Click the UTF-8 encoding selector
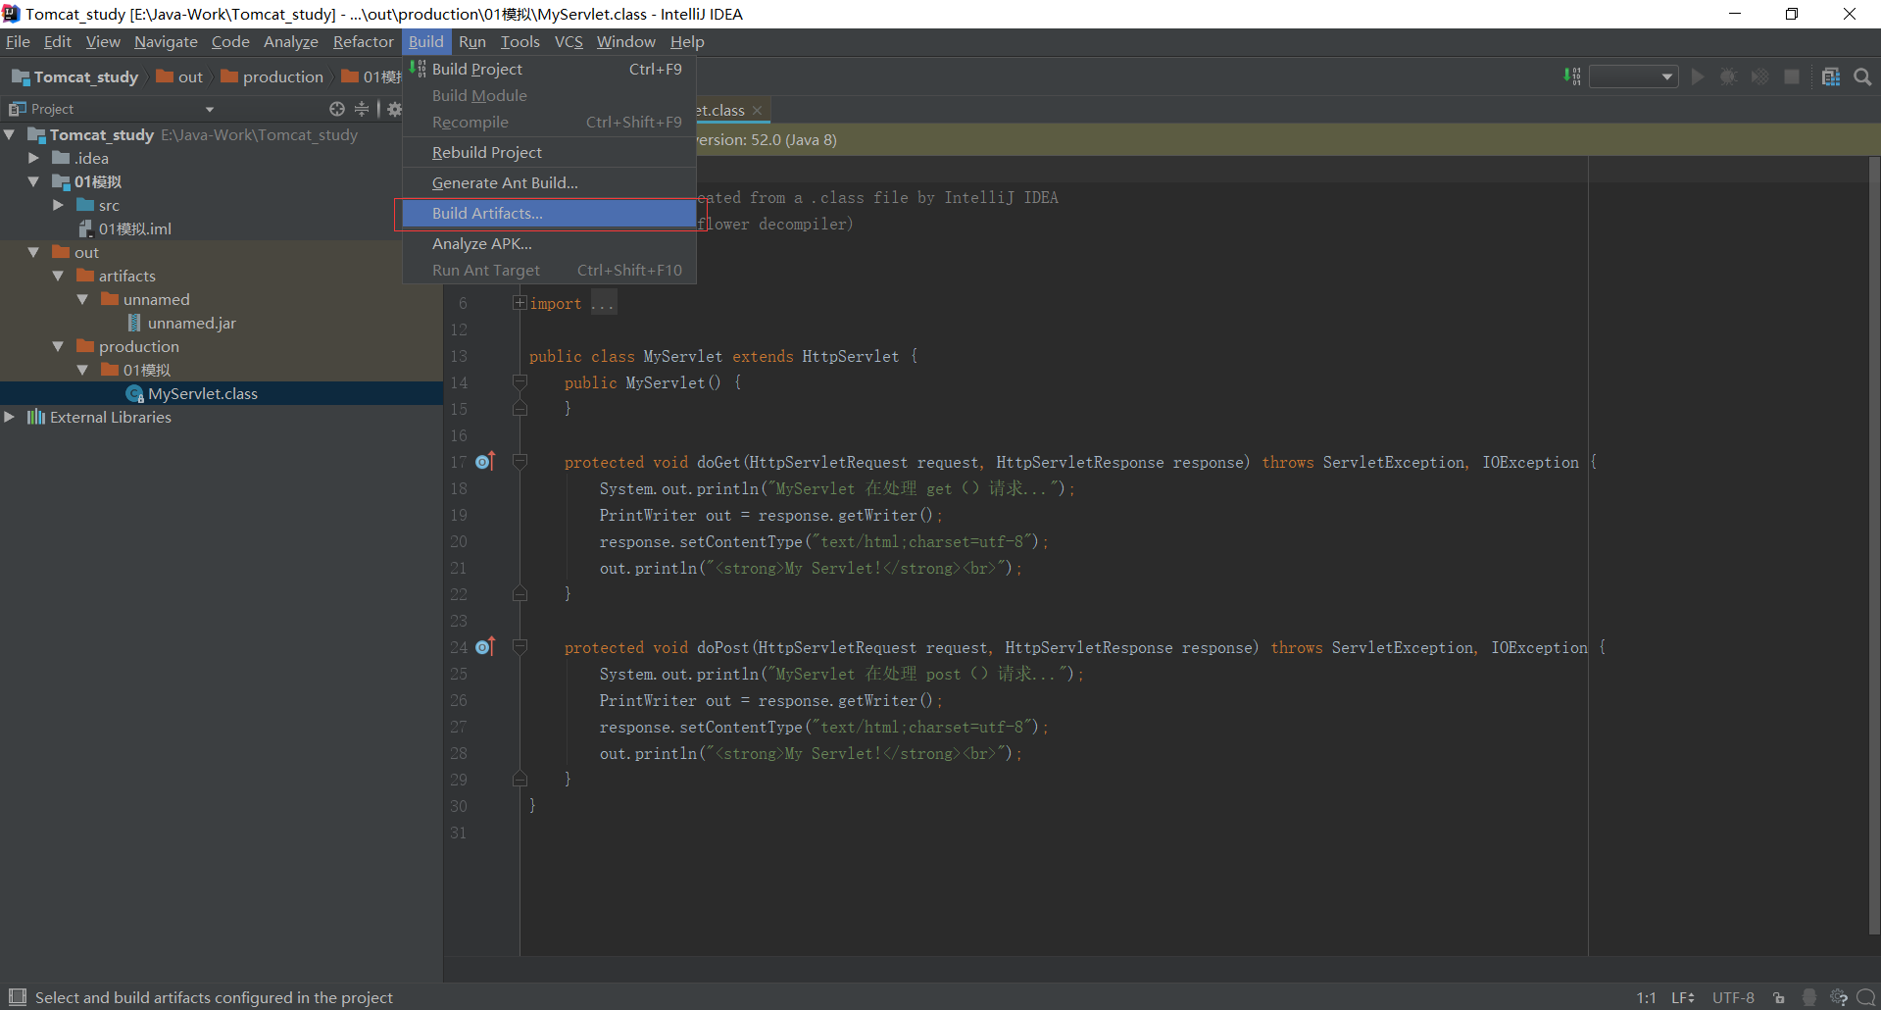 [1733, 997]
